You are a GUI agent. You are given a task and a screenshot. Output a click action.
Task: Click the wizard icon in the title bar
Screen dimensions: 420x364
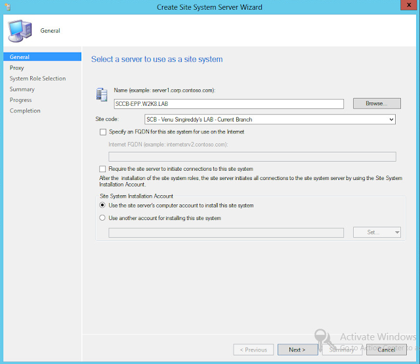point(8,7)
